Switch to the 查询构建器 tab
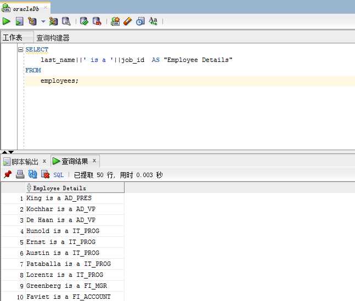This screenshot has width=355, height=301. tap(53, 38)
